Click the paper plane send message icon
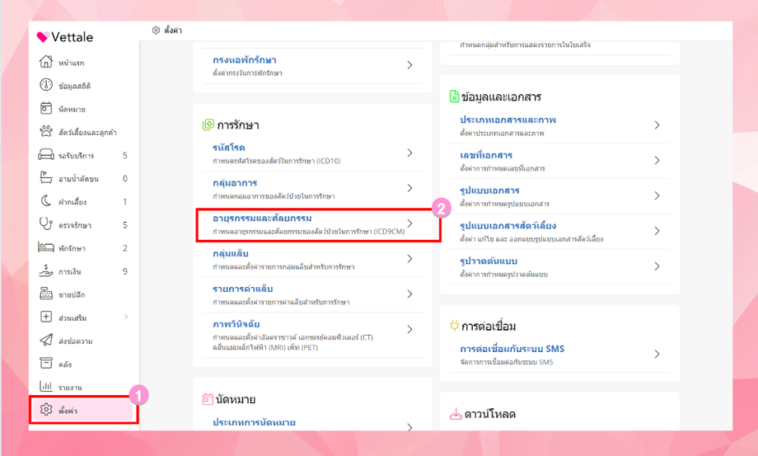Screen dimensions: 758x456 click(46, 340)
